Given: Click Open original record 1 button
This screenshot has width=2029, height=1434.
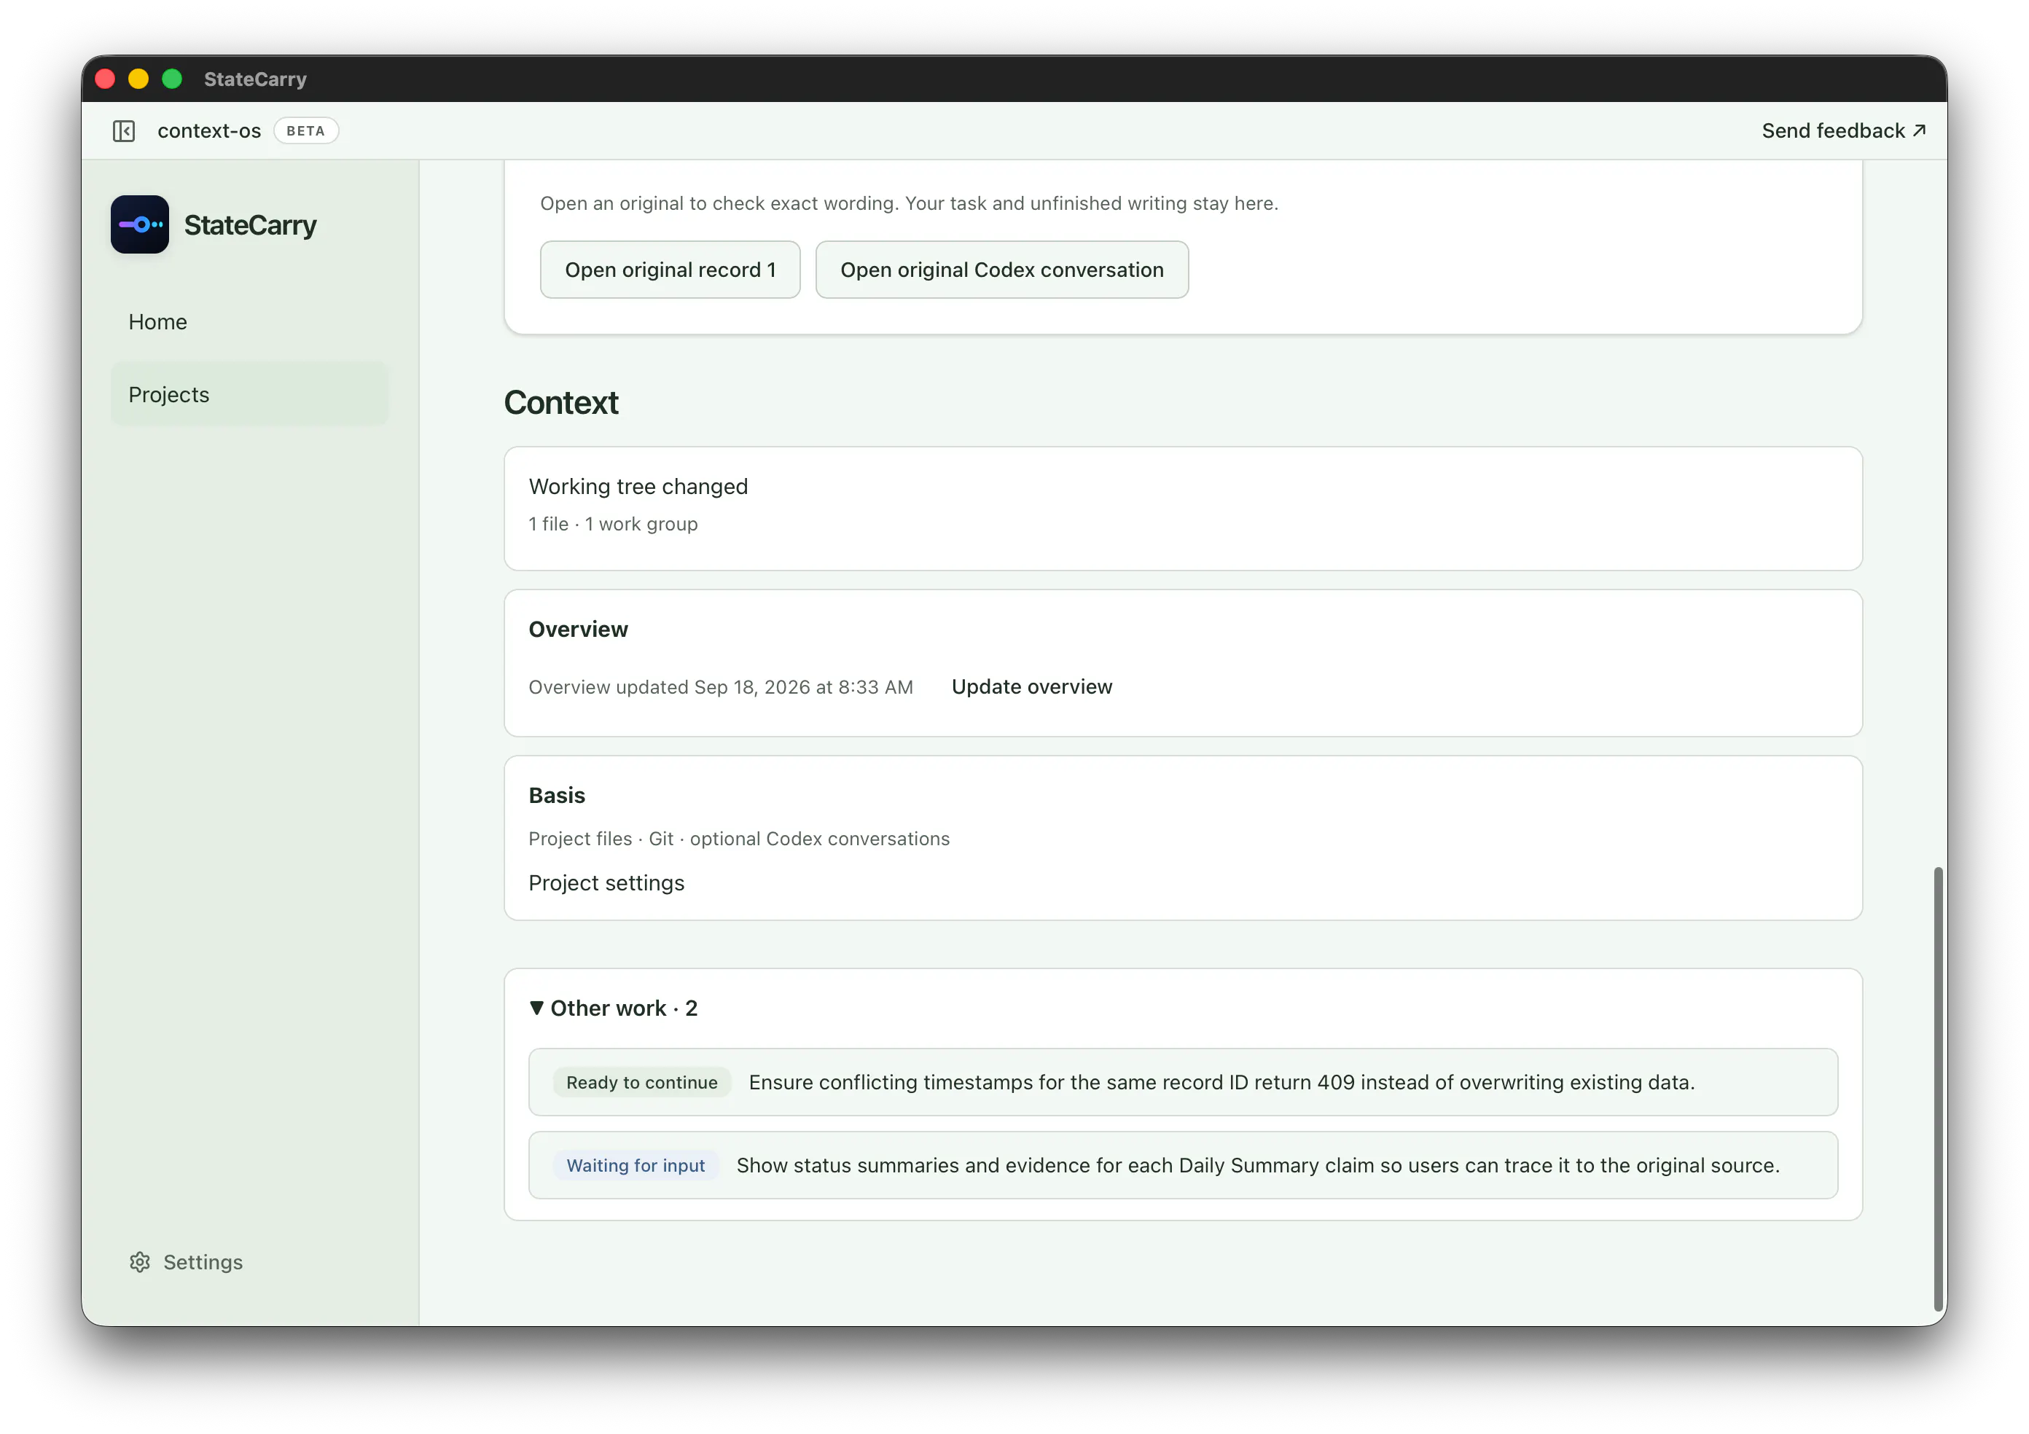Looking at the screenshot, I should [x=670, y=270].
